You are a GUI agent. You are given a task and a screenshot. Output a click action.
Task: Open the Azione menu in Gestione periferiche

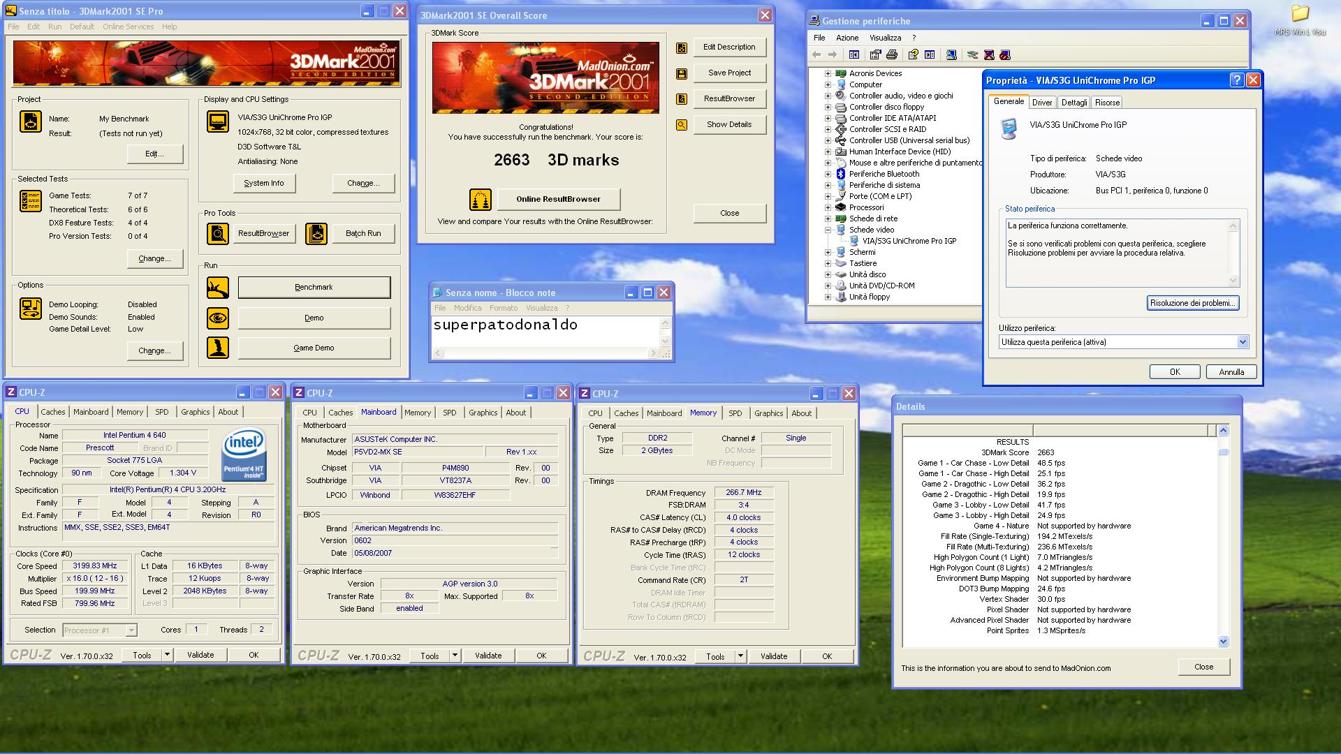click(x=847, y=38)
